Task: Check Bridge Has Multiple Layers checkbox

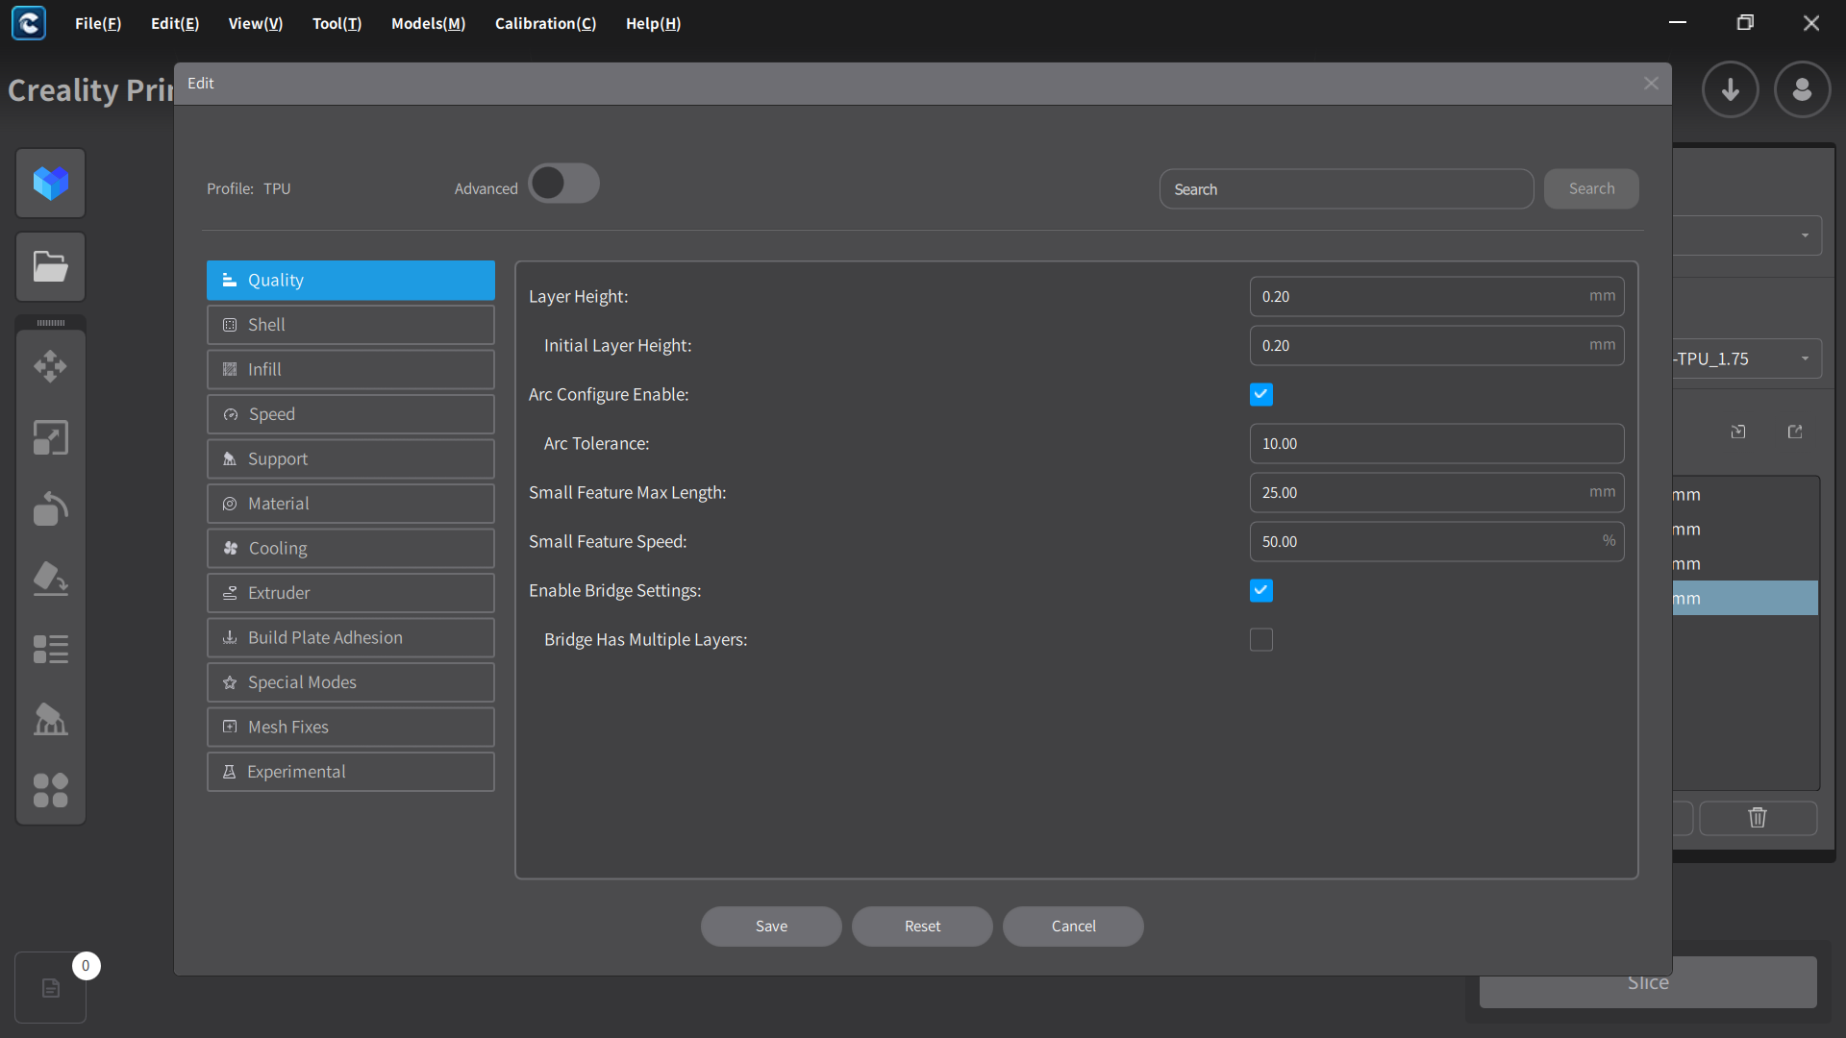Action: [1260, 639]
